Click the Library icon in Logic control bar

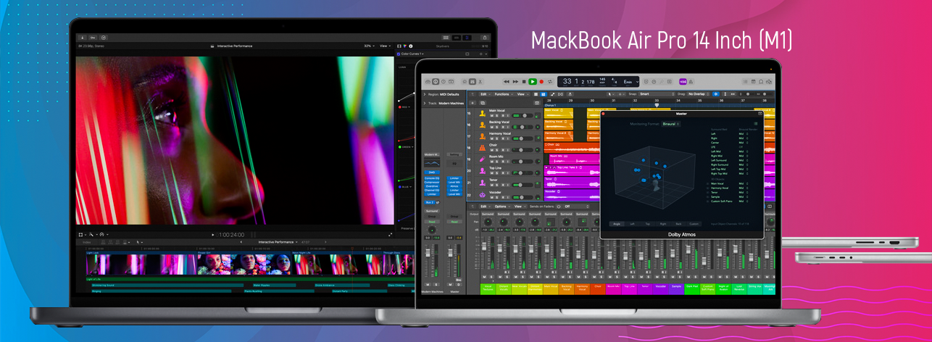[x=428, y=82]
